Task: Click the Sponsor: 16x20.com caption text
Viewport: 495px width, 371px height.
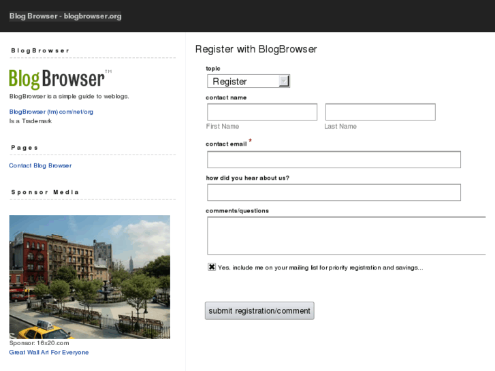Action: tap(39, 343)
